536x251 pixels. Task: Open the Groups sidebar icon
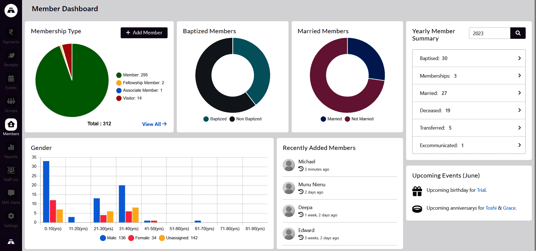(x=11, y=102)
